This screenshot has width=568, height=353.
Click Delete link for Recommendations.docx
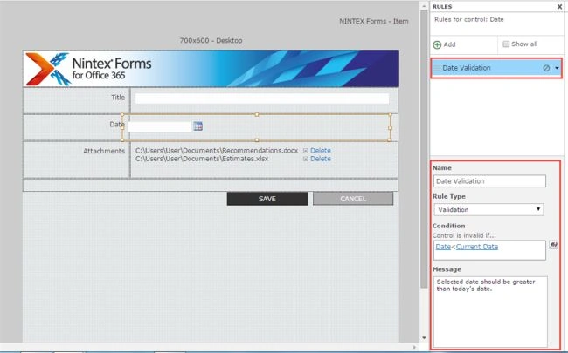click(x=321, y=150)
